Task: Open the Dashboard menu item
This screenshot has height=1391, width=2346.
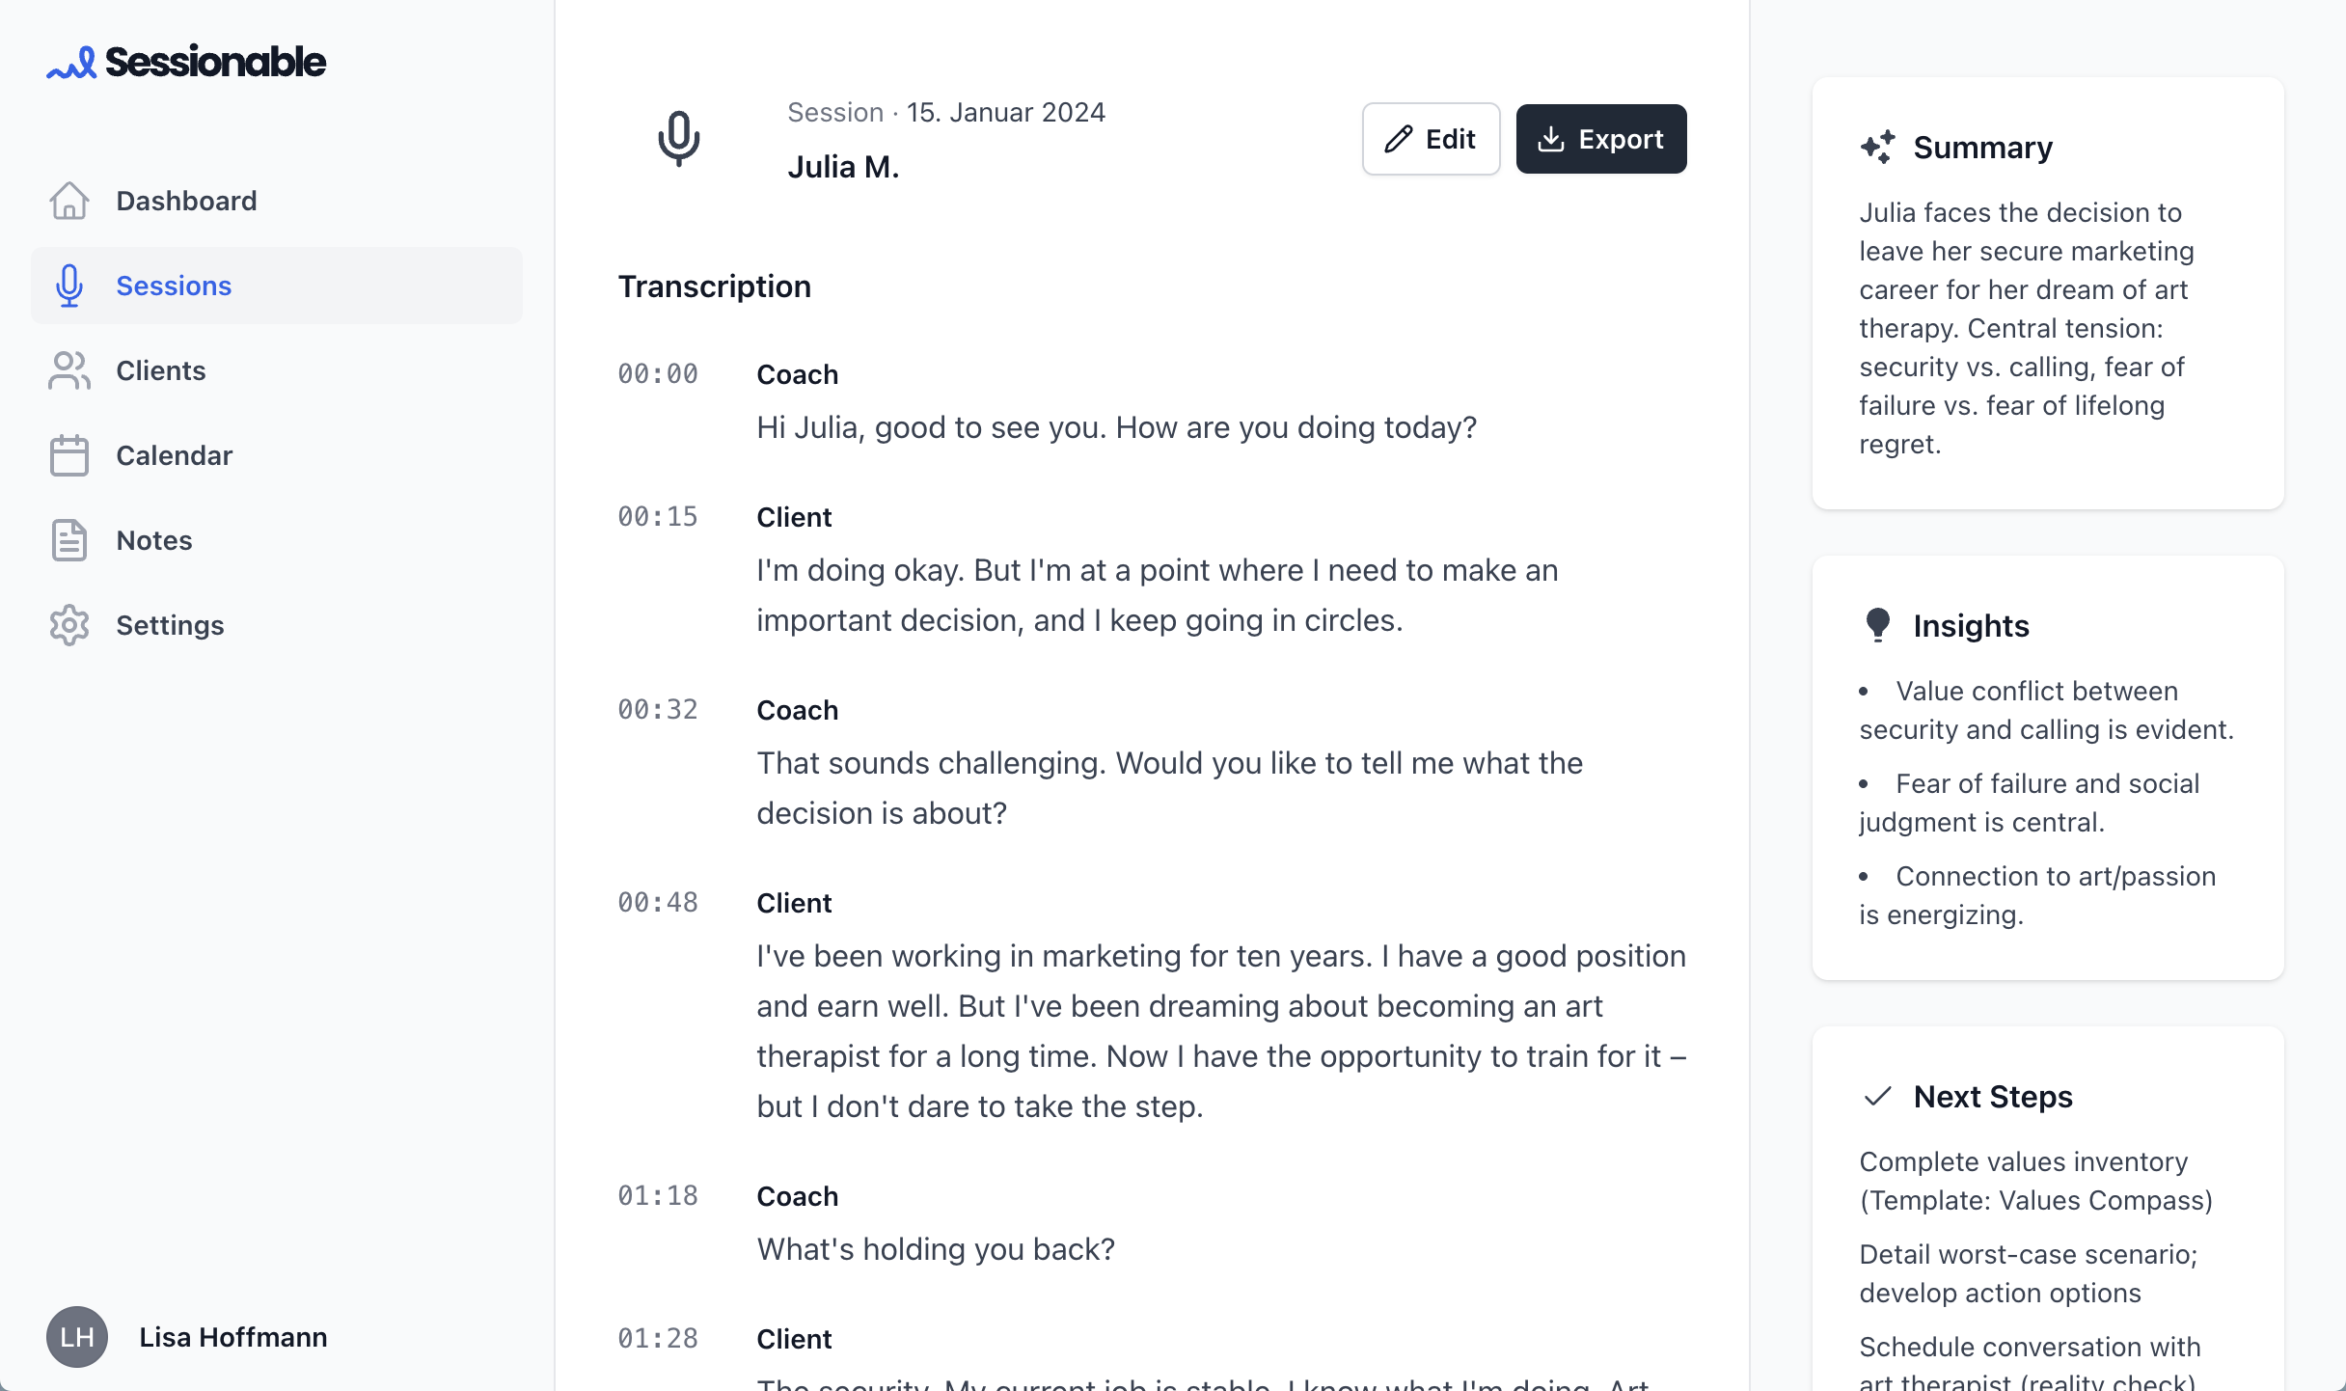Action: (x=186, y=201)
